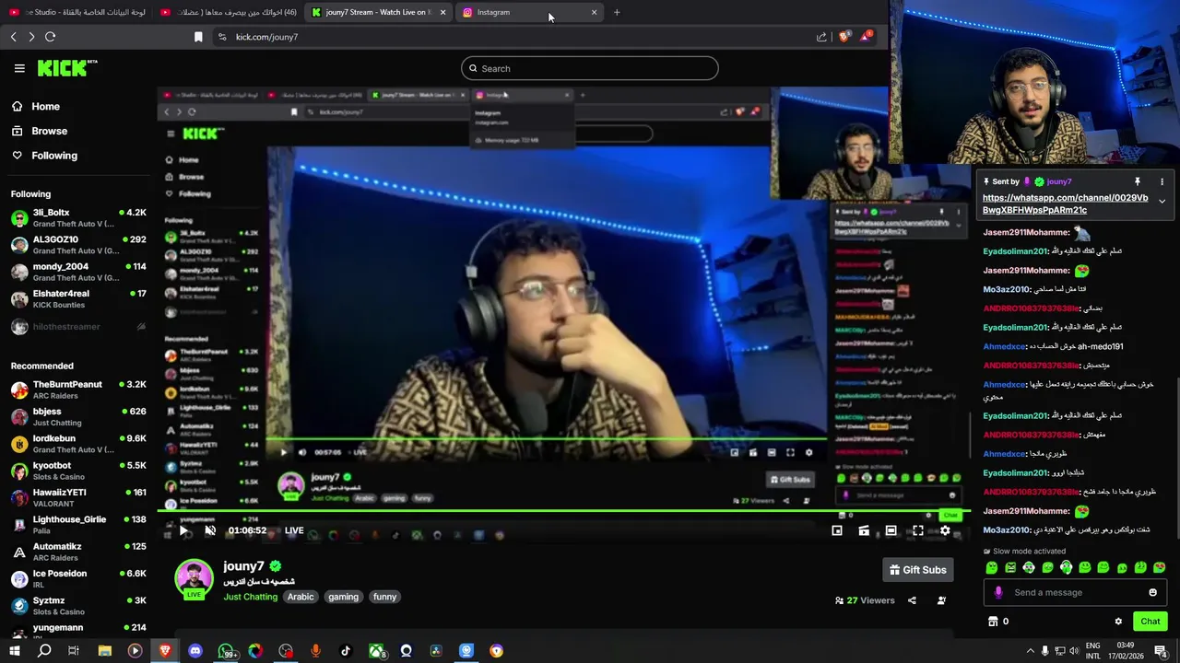Open TikTok from the taskbar
Viewport: 1180px width, 663px height.
pos(346,651)
